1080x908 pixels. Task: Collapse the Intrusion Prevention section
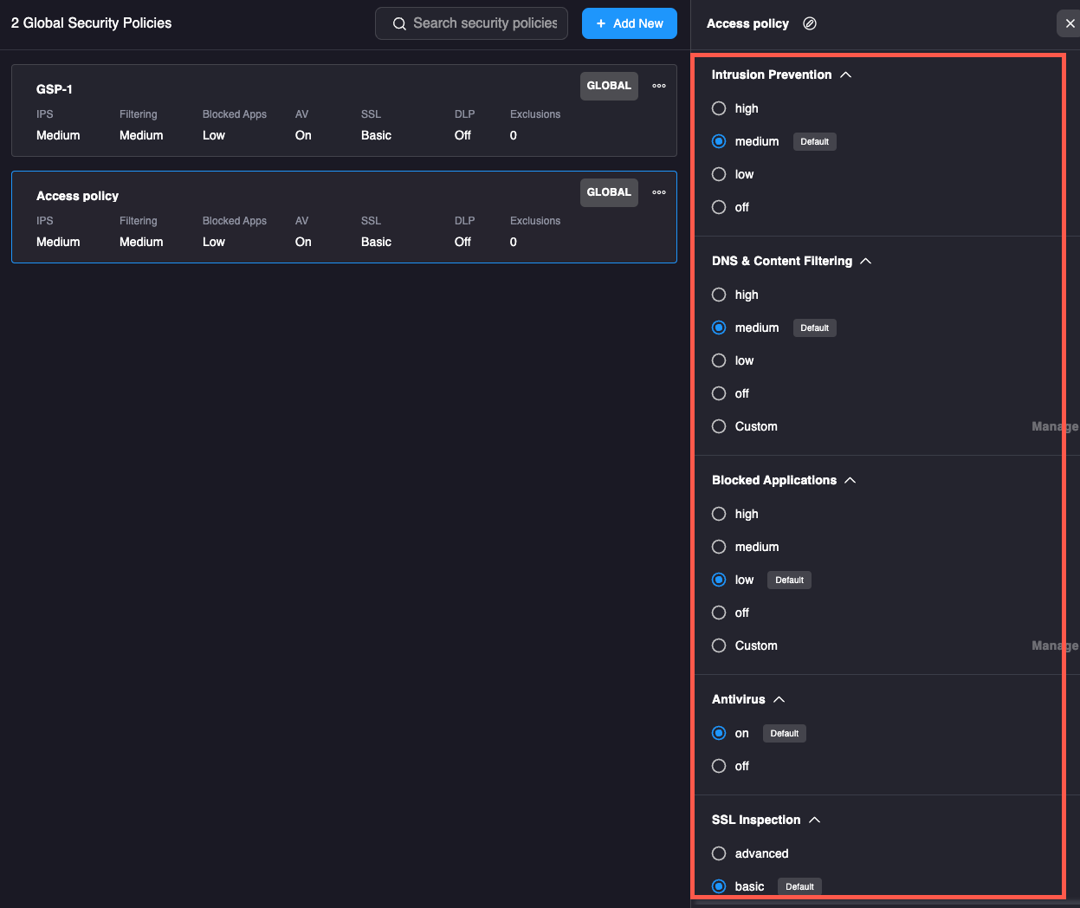point(846,75)
